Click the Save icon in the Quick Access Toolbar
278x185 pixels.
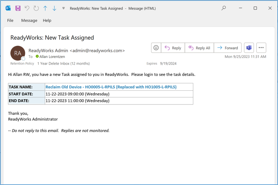pyautogui.click(x=17, y=8)
